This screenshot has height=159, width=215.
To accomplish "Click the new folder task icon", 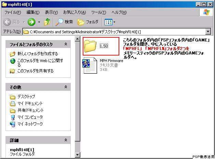I will (13, 54).
